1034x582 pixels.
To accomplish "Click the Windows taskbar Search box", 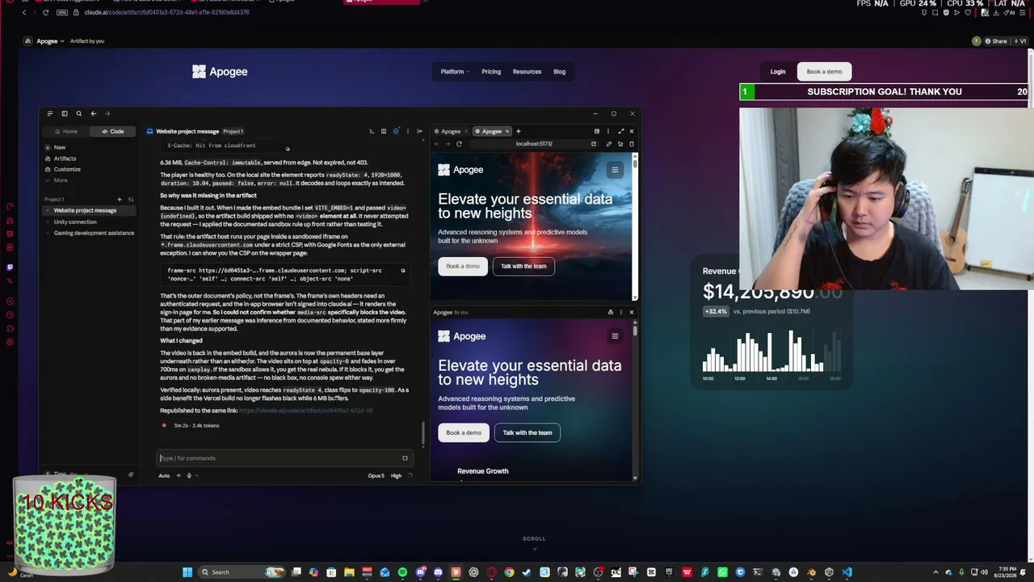I will (242, 572).
